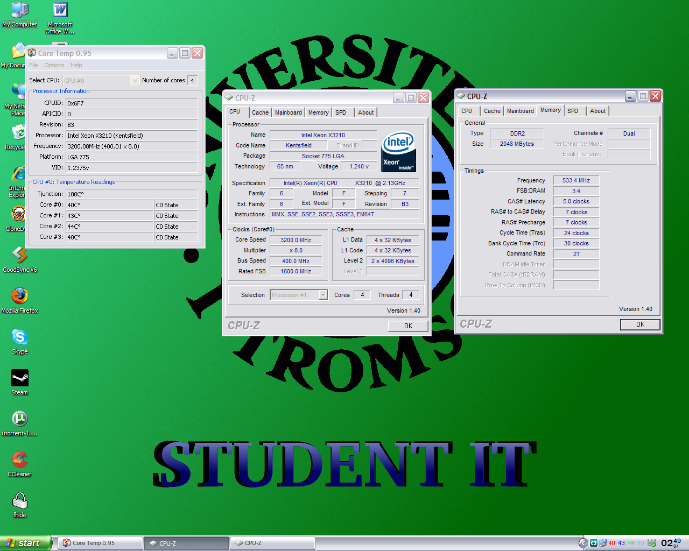Launch GoodSync V6 from the desktop
This screenshot has height=551, width=689.
click(20, 259)
